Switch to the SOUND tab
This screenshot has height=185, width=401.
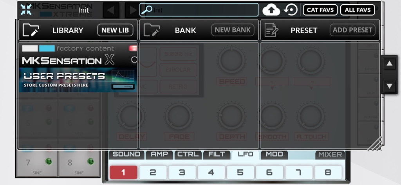point(126,154)
